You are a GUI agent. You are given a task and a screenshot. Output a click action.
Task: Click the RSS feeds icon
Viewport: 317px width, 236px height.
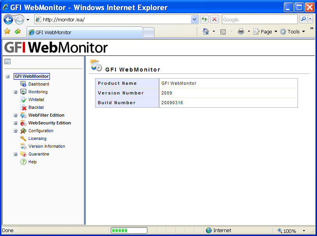[223, 32]
